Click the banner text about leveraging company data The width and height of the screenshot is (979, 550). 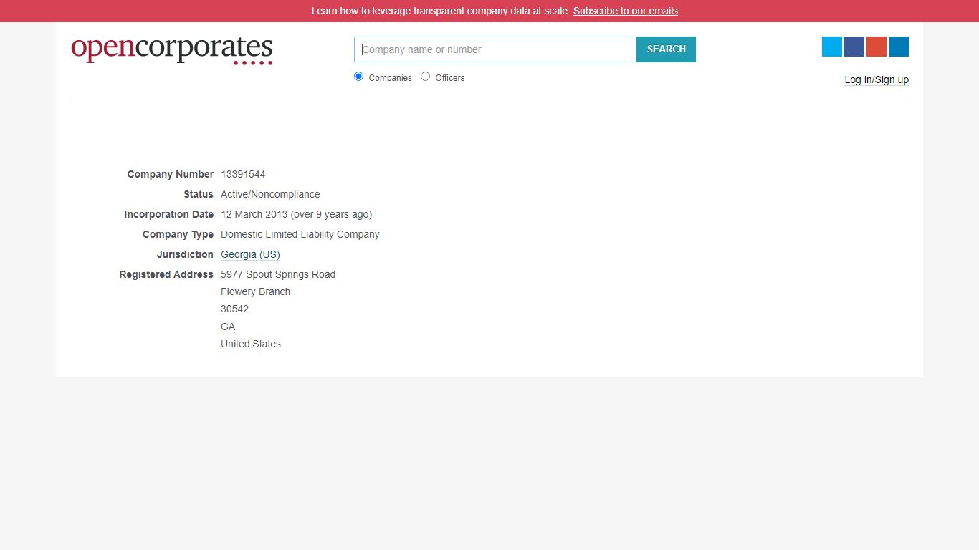[x=441, y=11]
